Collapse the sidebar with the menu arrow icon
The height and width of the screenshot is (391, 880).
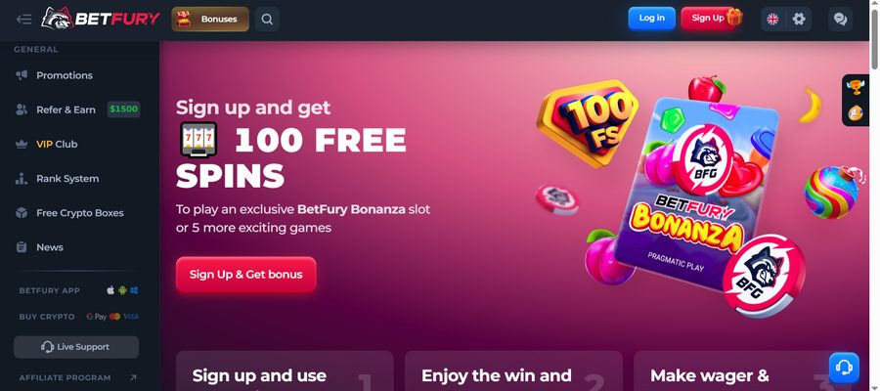tap(23, 20)
